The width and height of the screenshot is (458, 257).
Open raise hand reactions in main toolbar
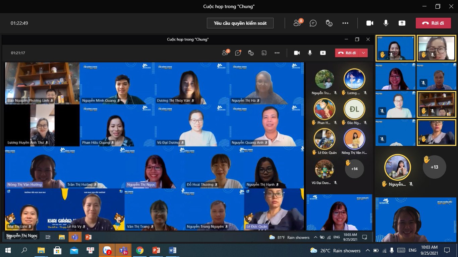[329, 23]
